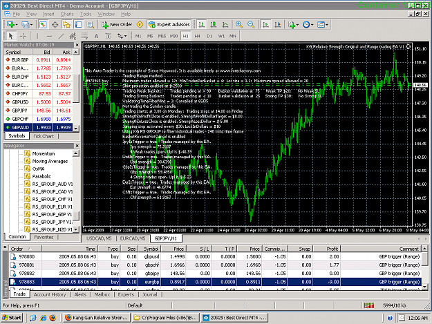Select the Cursor arrow tool
Screen dimensions: 432x324
(11, 36)
